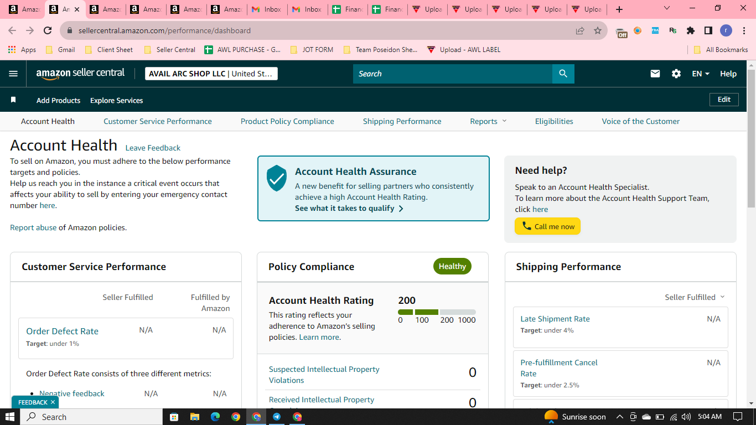Image resolution: width=756 pixels, height=425 pixels.
Task: Click the browser forward arrow
Action: [x=30, y=30]
